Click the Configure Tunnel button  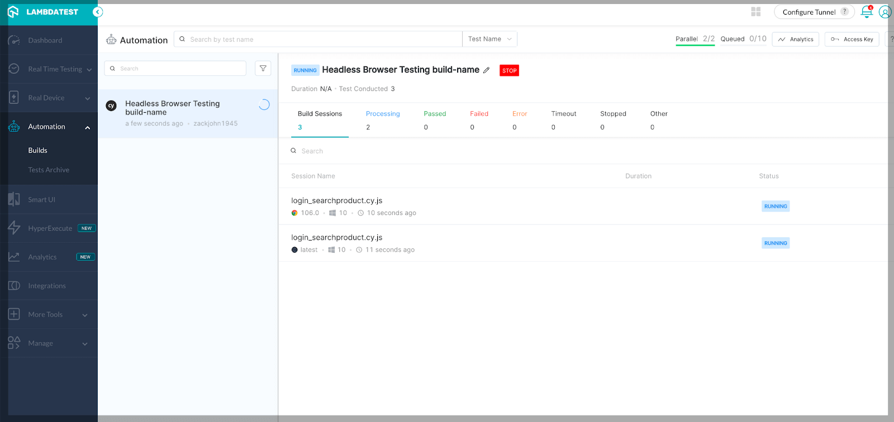pos(814,12)
